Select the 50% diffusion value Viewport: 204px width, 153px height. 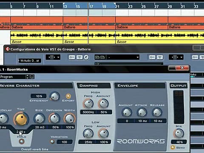pos(55,127)
